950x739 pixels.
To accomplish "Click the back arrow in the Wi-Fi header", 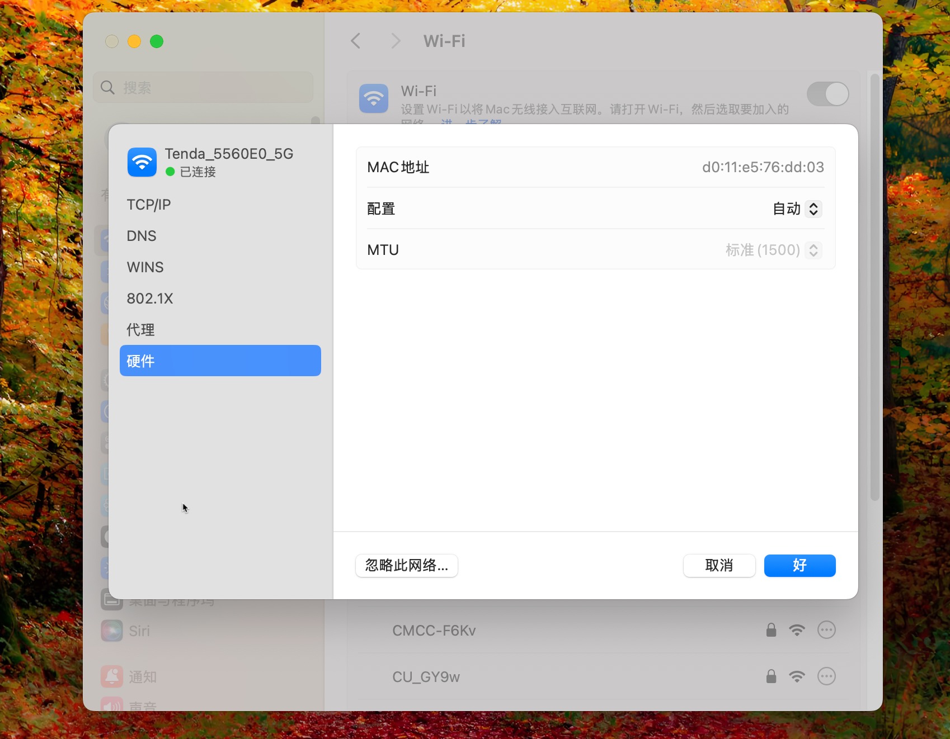I will [x=356, y=41].
